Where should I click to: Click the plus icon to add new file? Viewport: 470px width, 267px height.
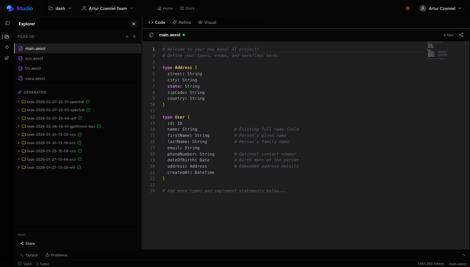click(127, 37)
